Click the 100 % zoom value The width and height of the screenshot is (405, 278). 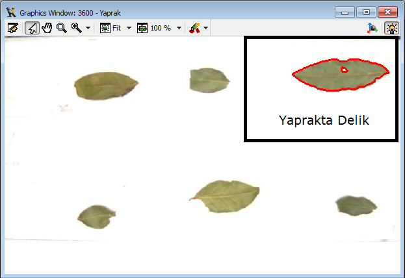pyautogui.click(x=161, y=28)
